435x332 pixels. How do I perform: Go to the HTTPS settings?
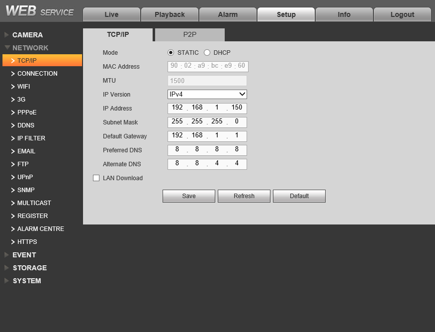click(x=27, y=242)
